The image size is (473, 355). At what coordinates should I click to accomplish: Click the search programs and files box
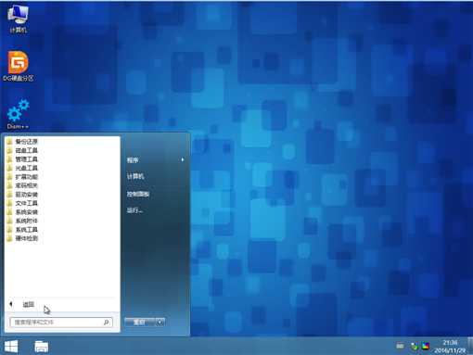click(61, 323)
